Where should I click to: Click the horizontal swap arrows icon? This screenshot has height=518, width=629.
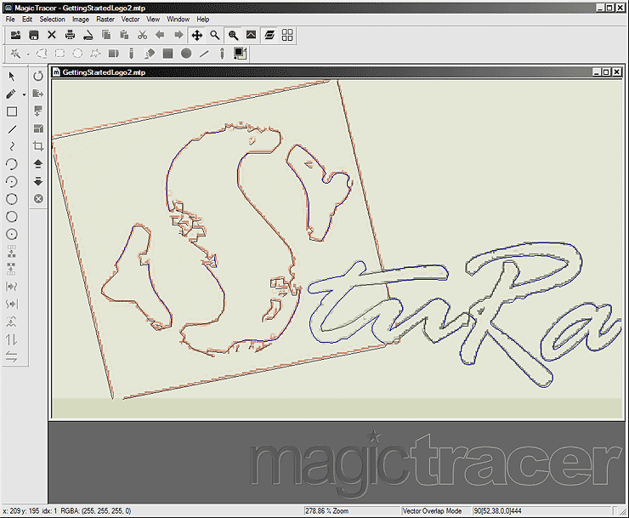(12, 356)
